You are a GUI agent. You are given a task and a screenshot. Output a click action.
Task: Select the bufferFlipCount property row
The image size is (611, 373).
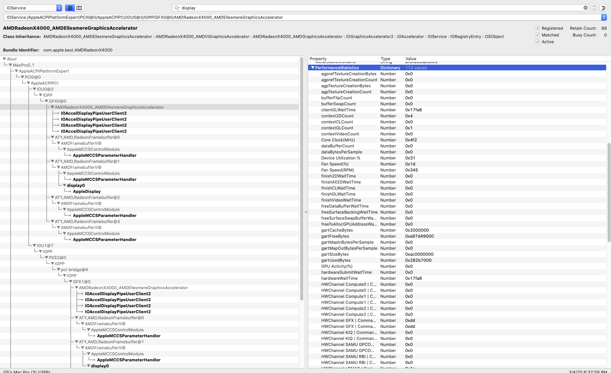[457, 98]
